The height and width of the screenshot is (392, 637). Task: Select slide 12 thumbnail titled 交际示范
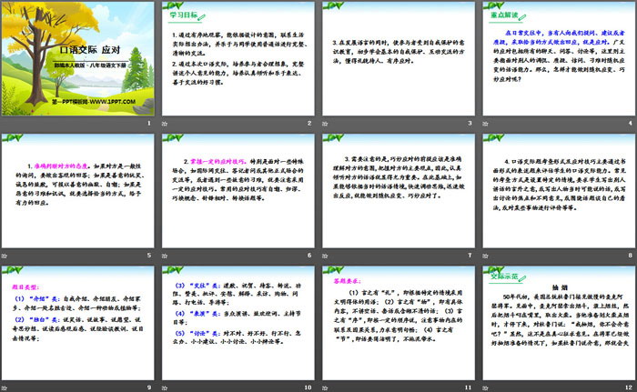click(x=559, y=323)
